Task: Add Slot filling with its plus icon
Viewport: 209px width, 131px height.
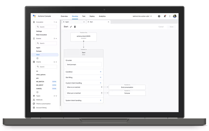Action: [100, 77]
